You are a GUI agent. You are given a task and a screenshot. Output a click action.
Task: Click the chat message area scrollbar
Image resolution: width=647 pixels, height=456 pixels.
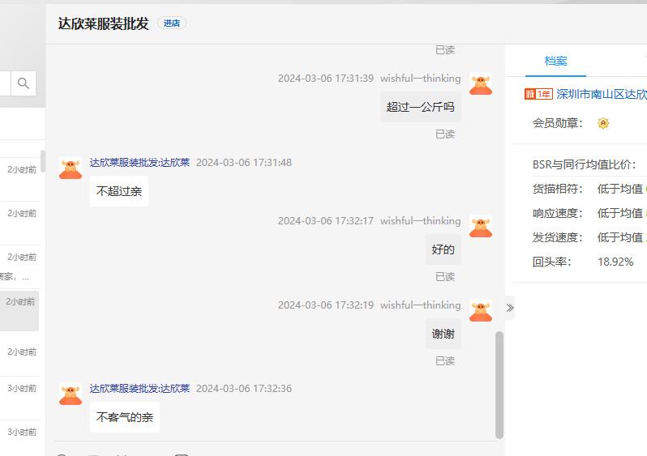coord(499,384)
